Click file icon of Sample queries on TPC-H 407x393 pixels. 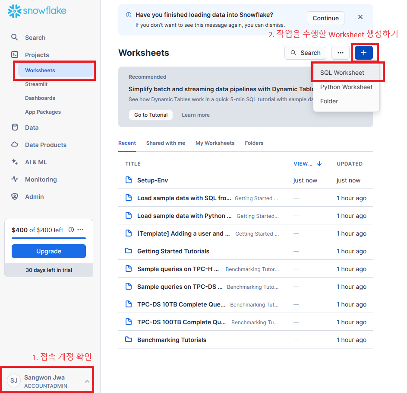(x=129, y=268)
